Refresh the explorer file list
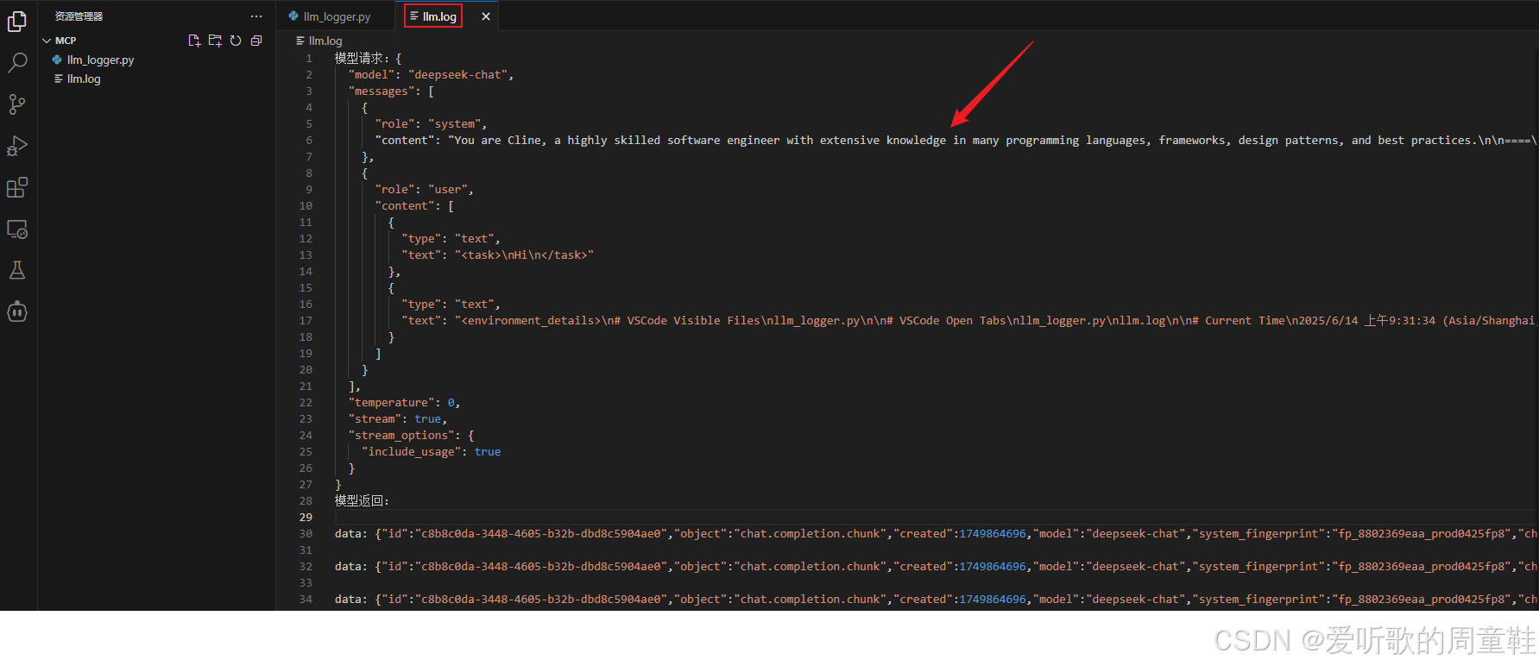 point(236,41)
